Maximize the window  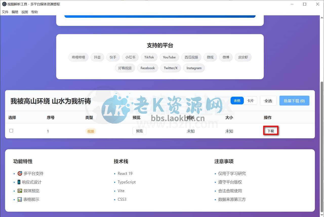(305, 4)
